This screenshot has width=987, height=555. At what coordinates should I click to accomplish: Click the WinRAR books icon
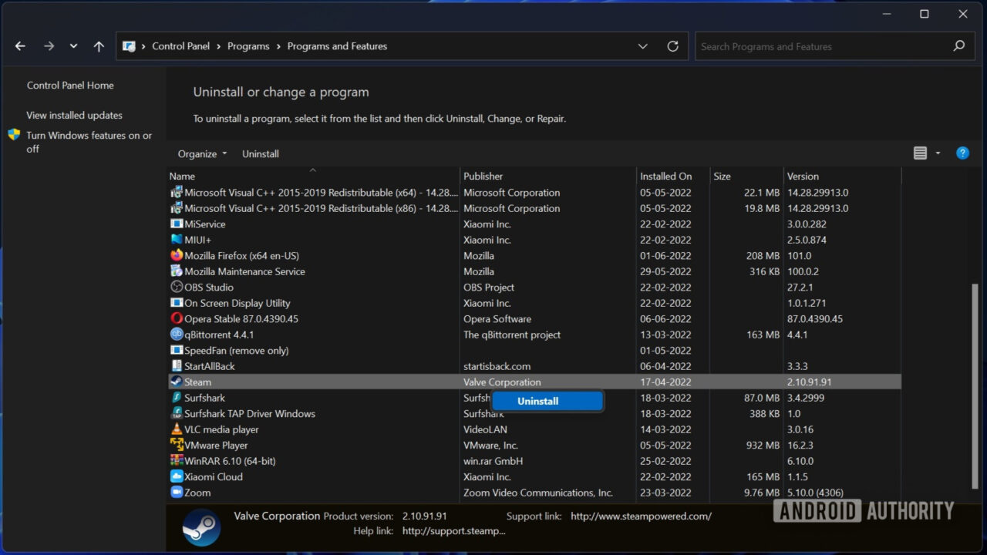(177, 460)
